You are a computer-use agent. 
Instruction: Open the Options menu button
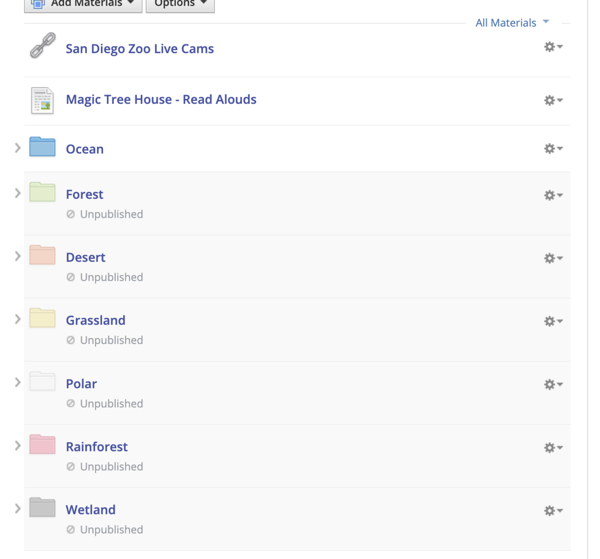(x=180, y=4)
